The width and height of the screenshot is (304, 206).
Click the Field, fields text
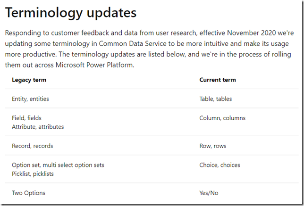pyautogui.click(x=26, y=118)
